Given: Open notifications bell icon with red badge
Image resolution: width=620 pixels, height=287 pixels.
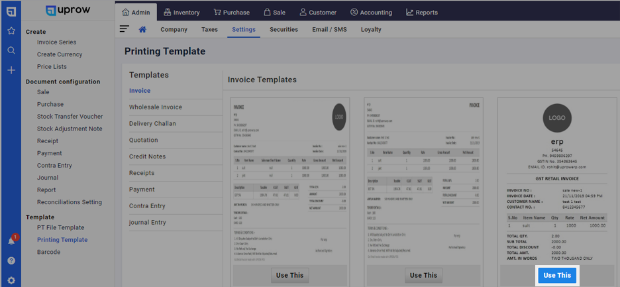Looking at the screenshot, I should click(x=12, y=240).
